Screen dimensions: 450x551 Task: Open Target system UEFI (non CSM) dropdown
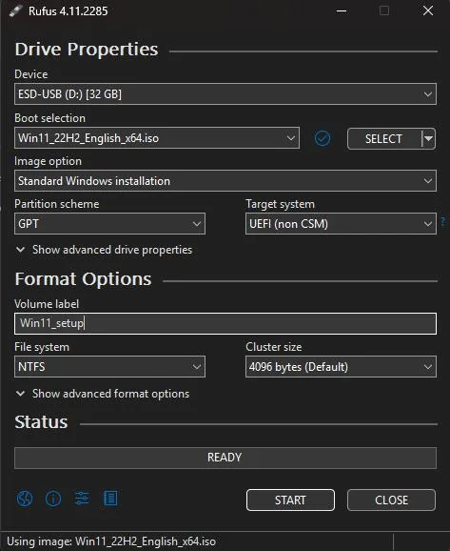click(341, 223)
